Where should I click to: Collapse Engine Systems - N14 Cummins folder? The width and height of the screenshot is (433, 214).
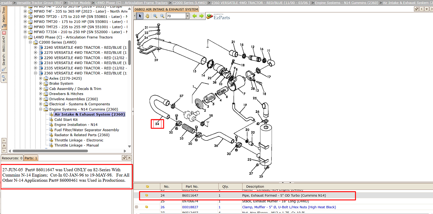tap(41, 109)
